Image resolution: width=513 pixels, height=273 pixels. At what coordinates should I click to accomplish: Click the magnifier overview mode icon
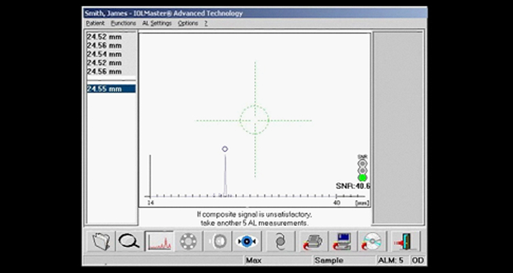click(129, 242)
